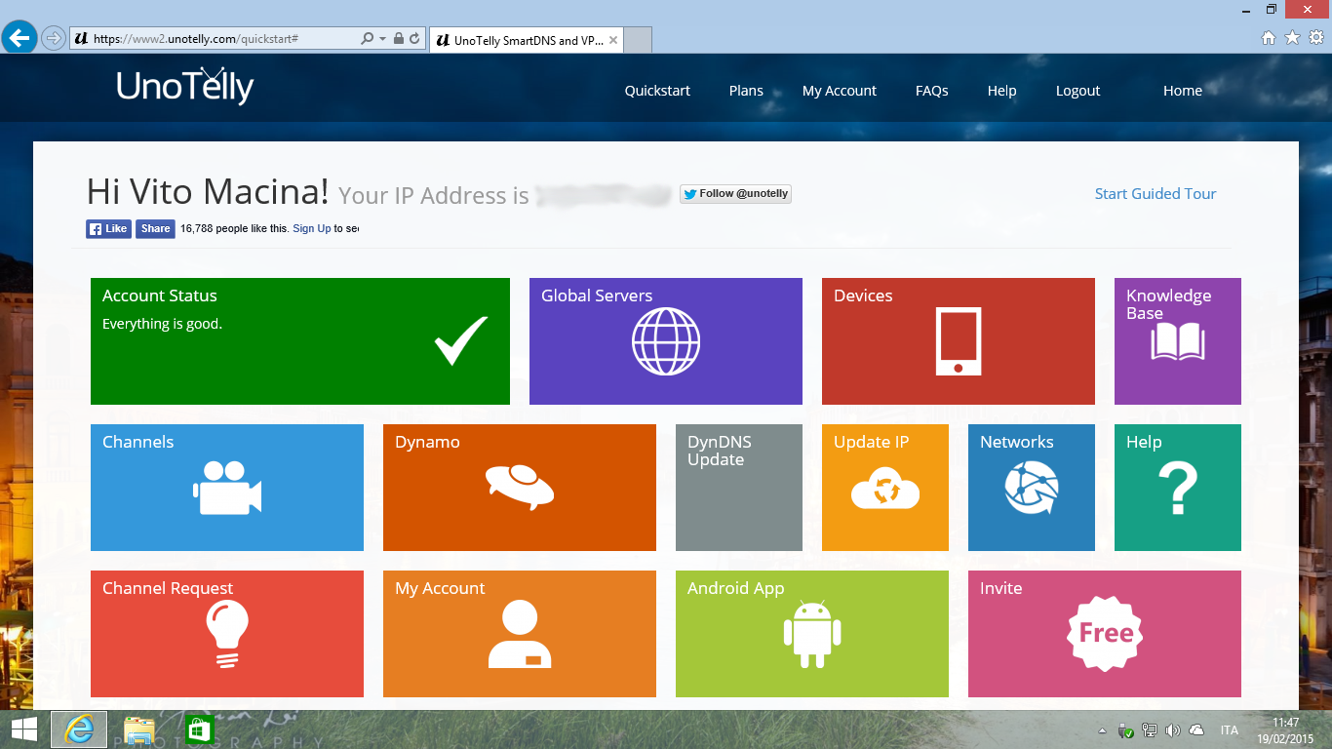Click the Windows Start button
Screen dimensions: 1332x749
pos(23,729)
